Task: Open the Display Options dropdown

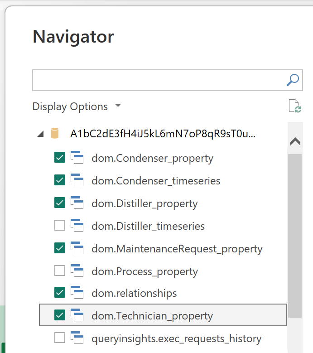Action: pyautogui.click(x=77, y=106)
